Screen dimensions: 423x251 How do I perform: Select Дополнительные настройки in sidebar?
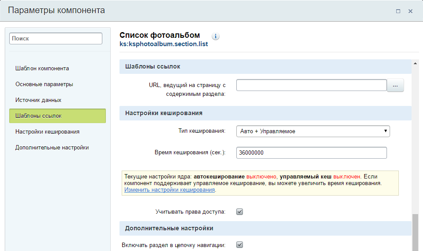pos(52,148)
